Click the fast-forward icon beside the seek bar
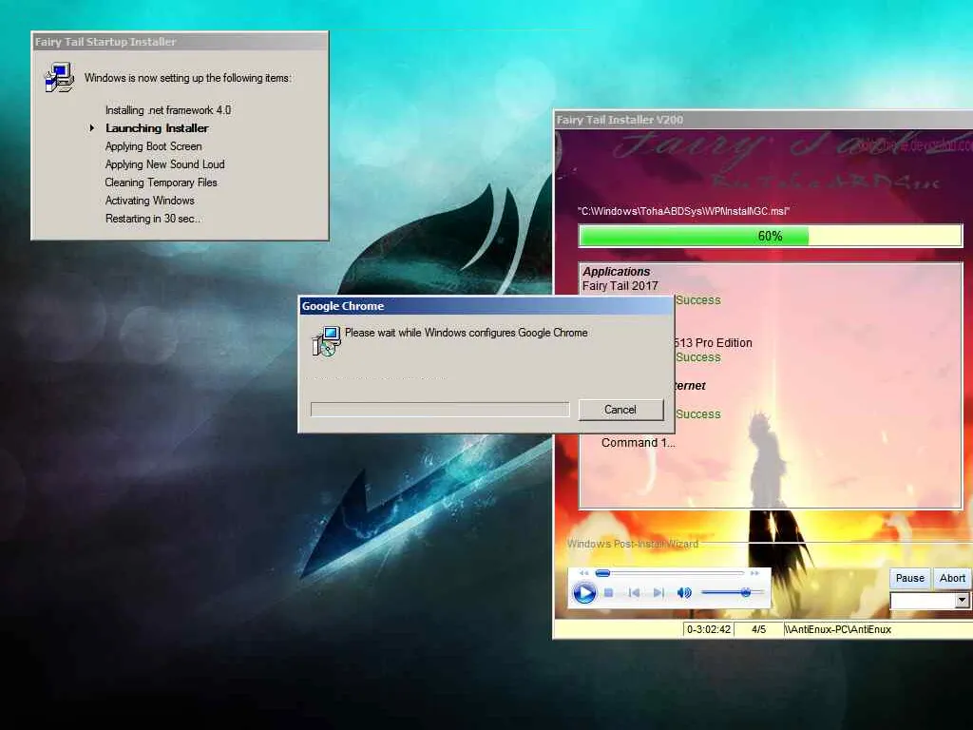 [x=754, y=573]
